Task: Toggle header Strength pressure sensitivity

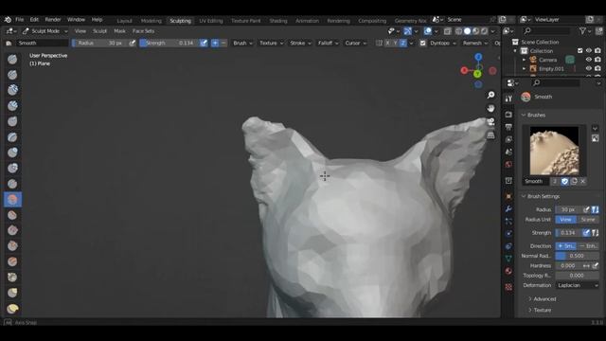Action: click(x=204, y=44)
